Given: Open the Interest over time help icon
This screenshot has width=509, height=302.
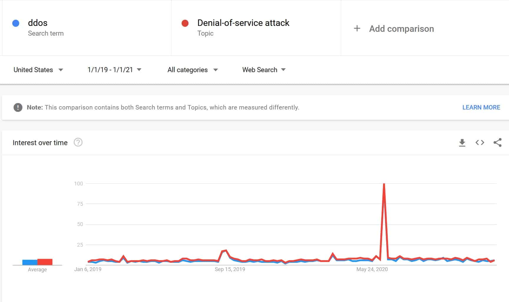Looking at the screenshot, I should 78,142.
